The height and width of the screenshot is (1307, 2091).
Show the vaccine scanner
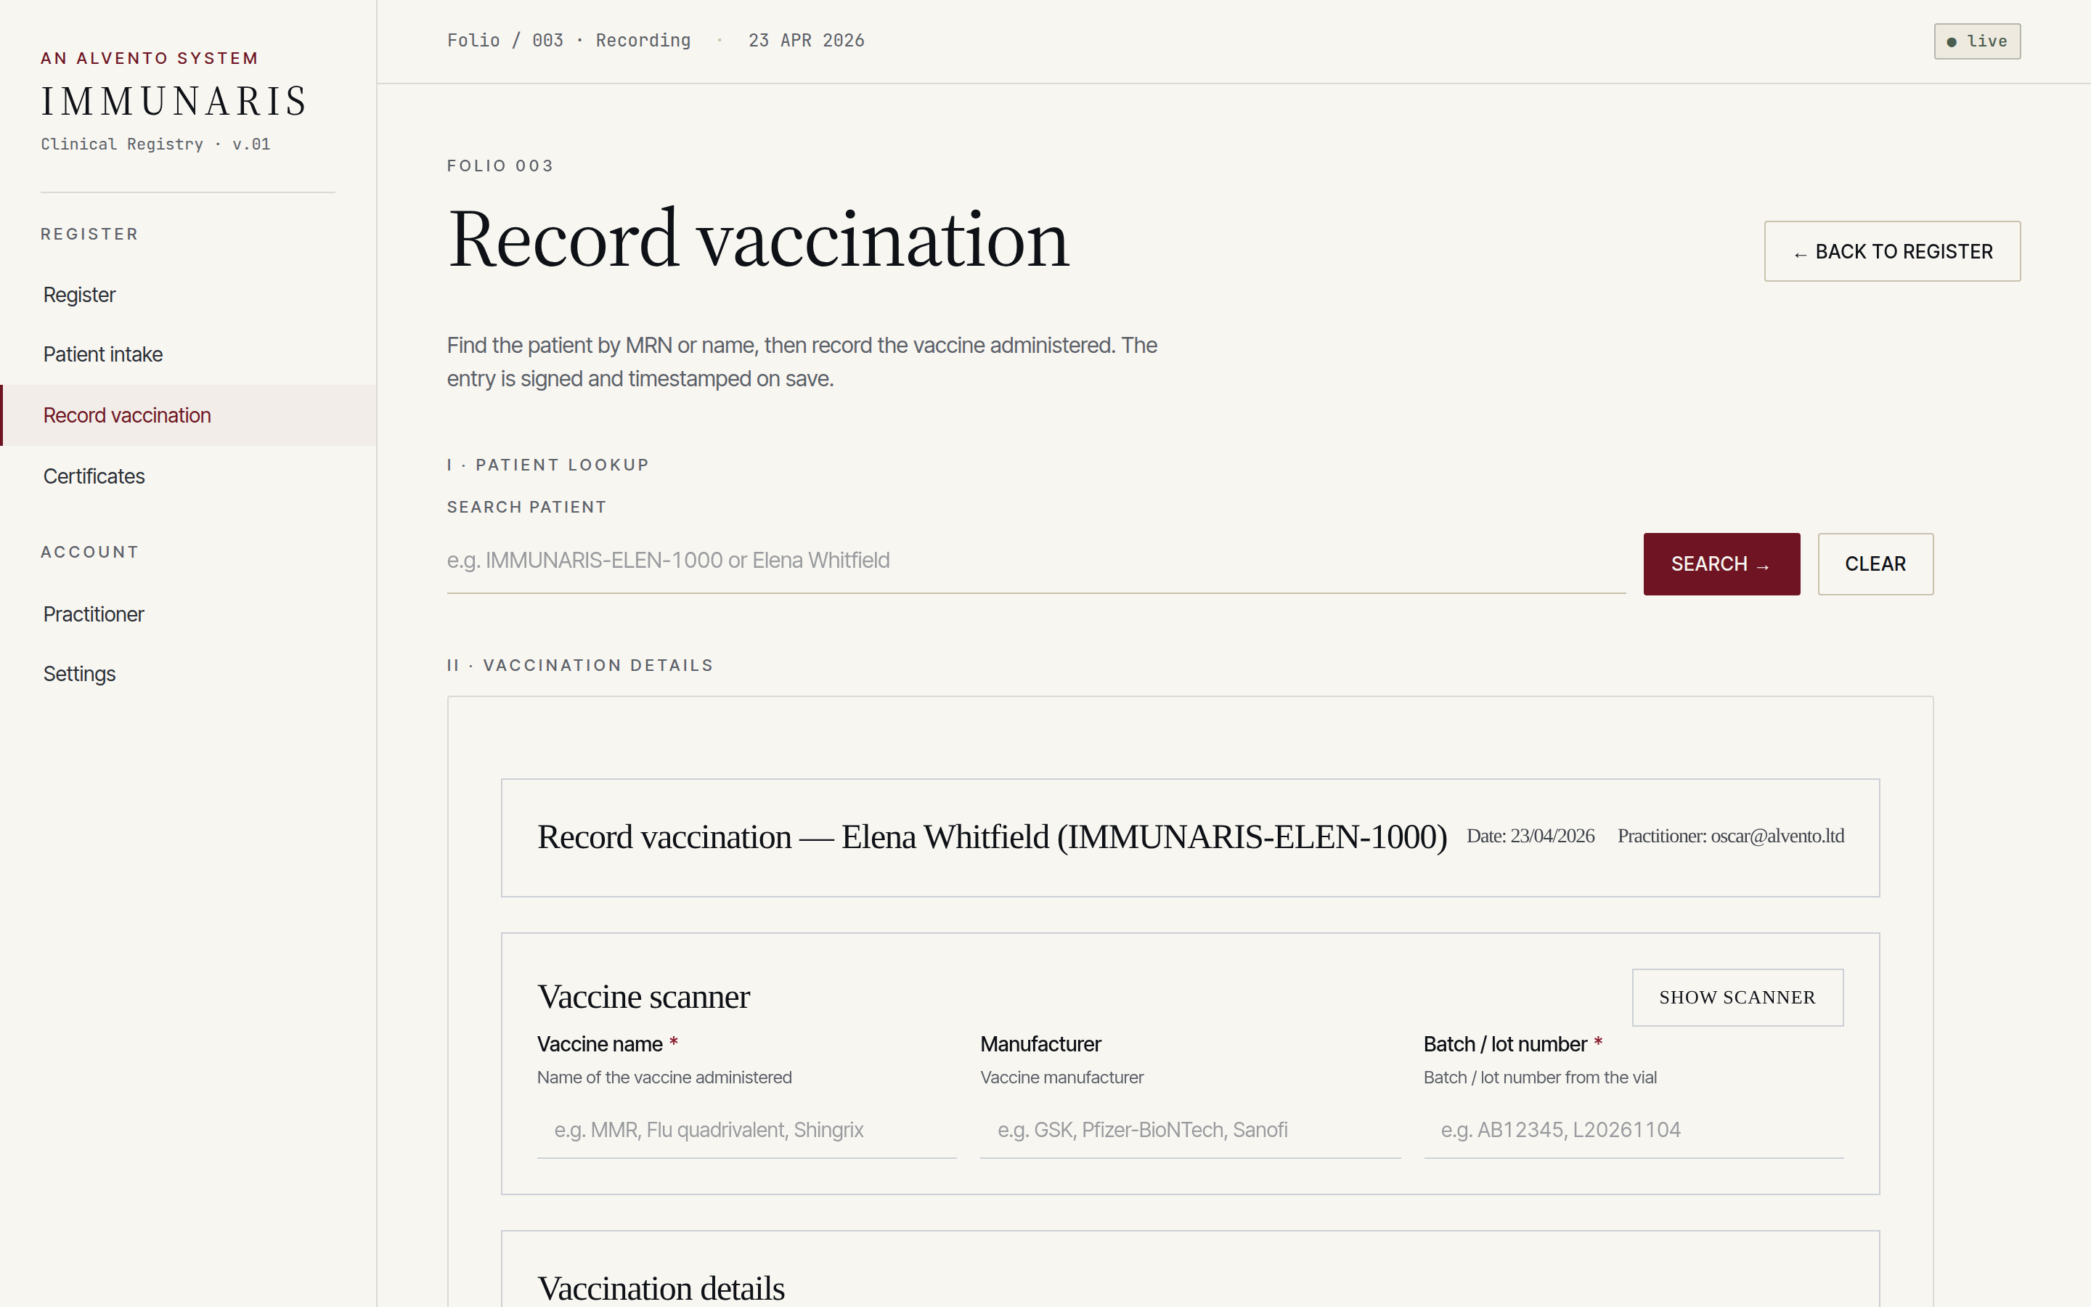pos(1737,997)
